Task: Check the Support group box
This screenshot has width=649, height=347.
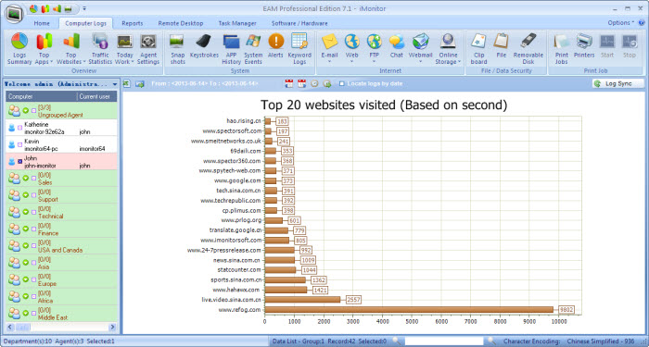Action: [x=33, y=195]
